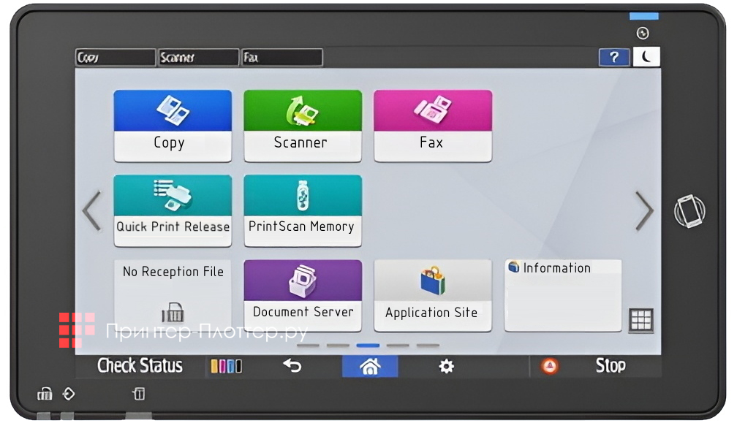Go to previous home screen page arrow
The image size is (737, 423).
coord(91,211)
